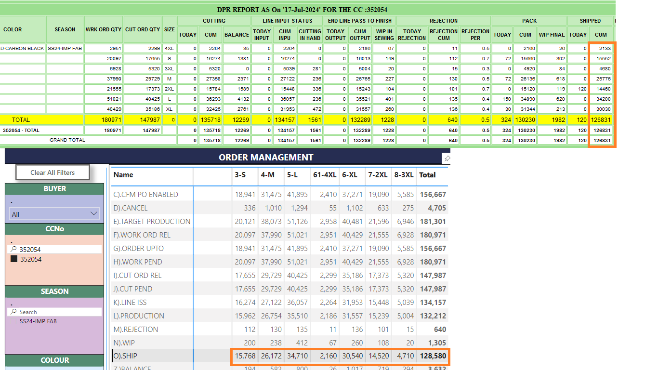Click the CCNo search magnifier icon

[x=13, y=250]
